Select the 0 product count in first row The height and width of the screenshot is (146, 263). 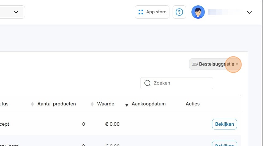83,124
